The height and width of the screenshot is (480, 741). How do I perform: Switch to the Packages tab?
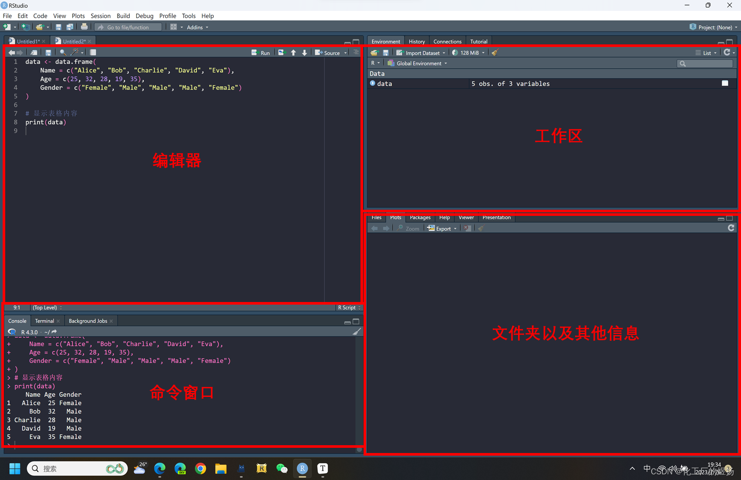420,217
